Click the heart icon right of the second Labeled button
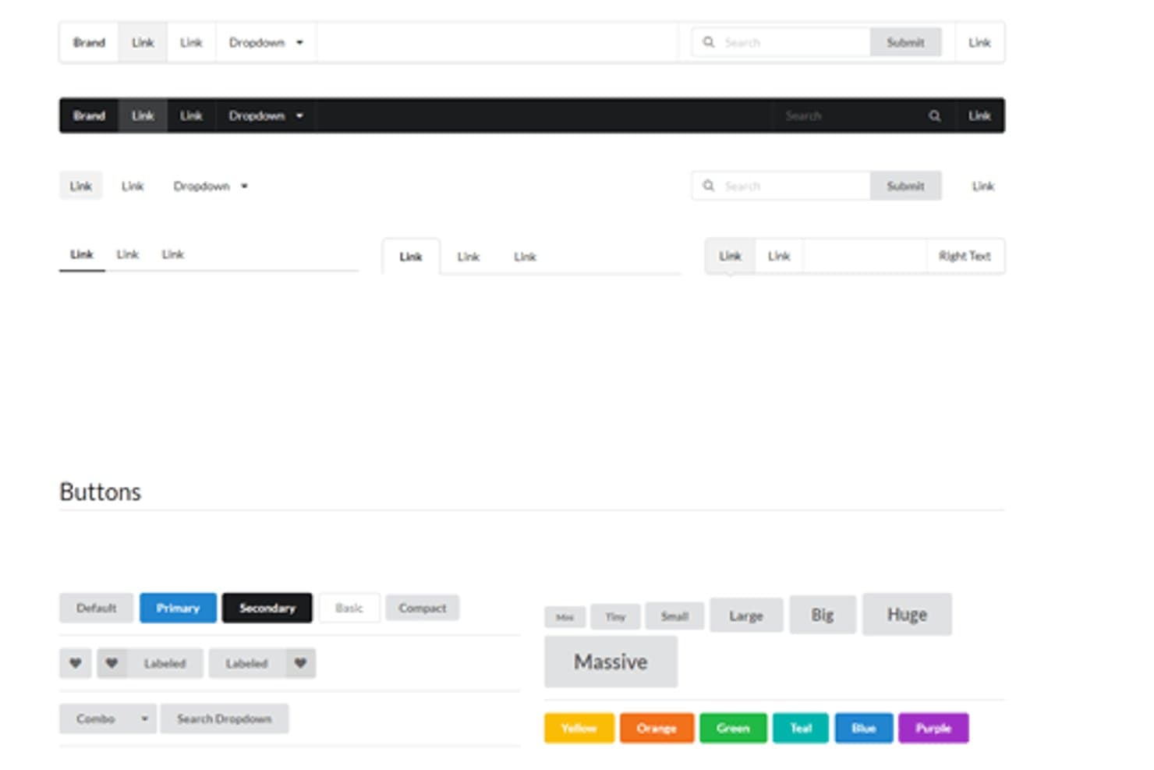This screenshot has height=770, width=1154. point(300,663)
